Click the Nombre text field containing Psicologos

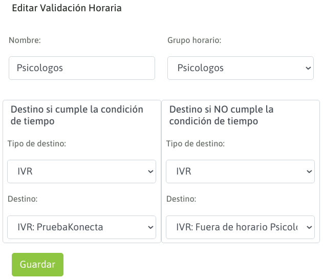click(82, 68)
